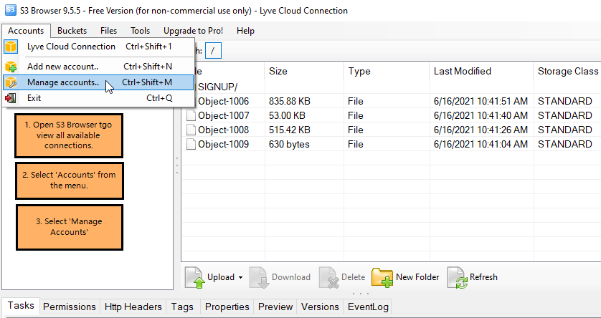
Task: Sort by Last Modified column header
Action: (463, 72)
